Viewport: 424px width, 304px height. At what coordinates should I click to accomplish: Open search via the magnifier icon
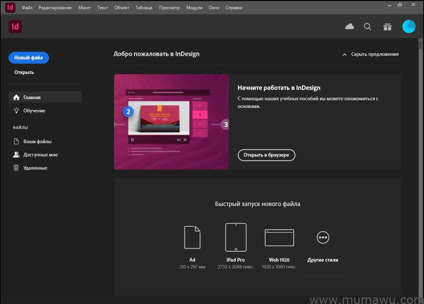[x=368, y=26]
